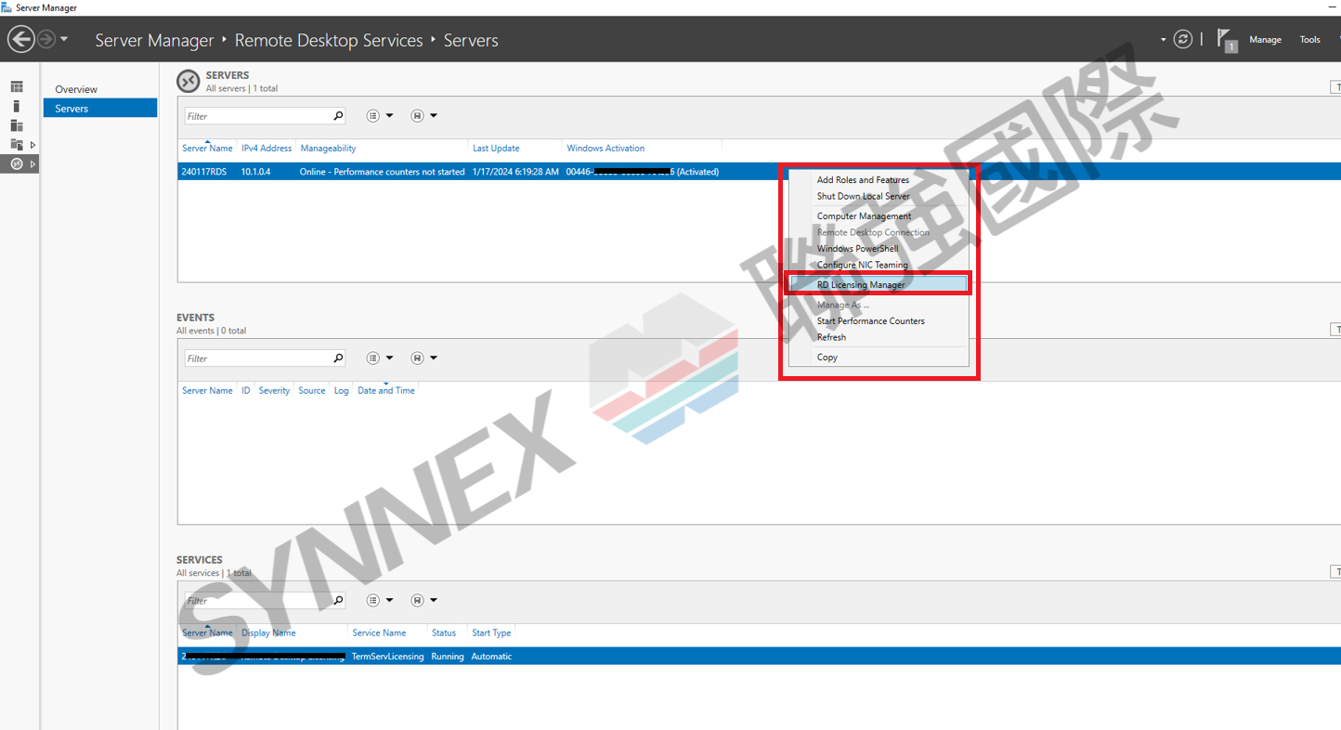
Task: Select the TermServLicensing service row
Action: pos(759,657)
